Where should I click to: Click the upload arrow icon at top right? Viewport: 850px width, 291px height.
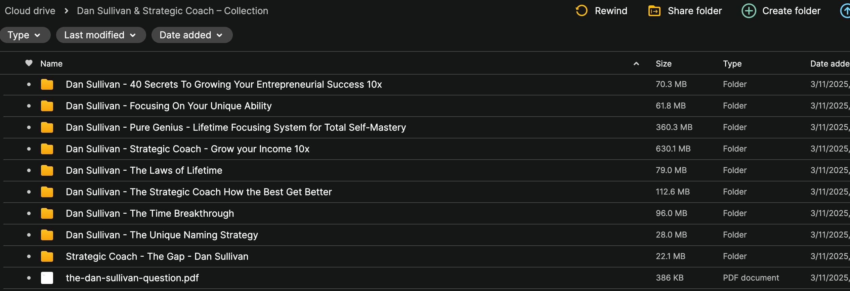pos(845,11)
